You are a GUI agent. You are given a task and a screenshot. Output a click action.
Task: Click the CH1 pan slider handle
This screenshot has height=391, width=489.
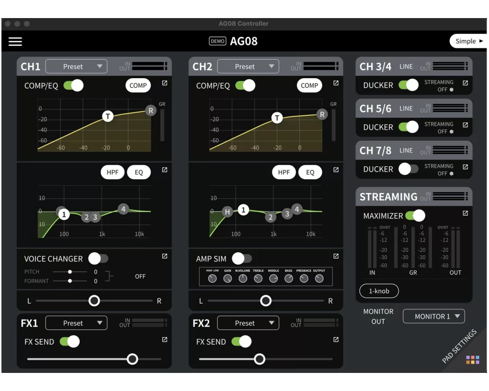94,301
